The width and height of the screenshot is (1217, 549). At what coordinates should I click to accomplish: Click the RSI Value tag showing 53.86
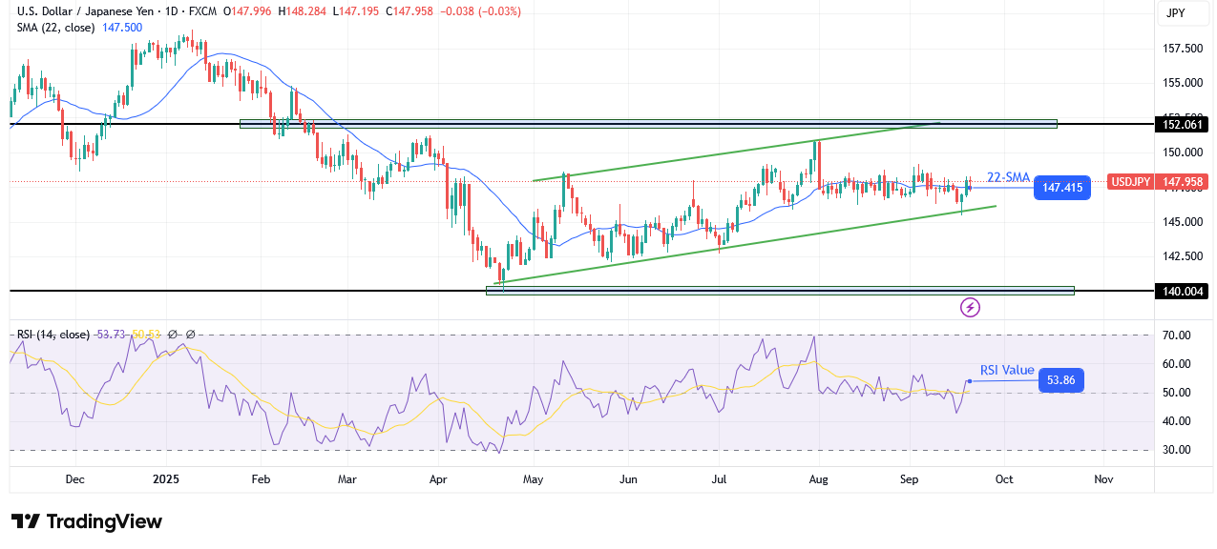pyautogui.click(x=1060, y=379)
